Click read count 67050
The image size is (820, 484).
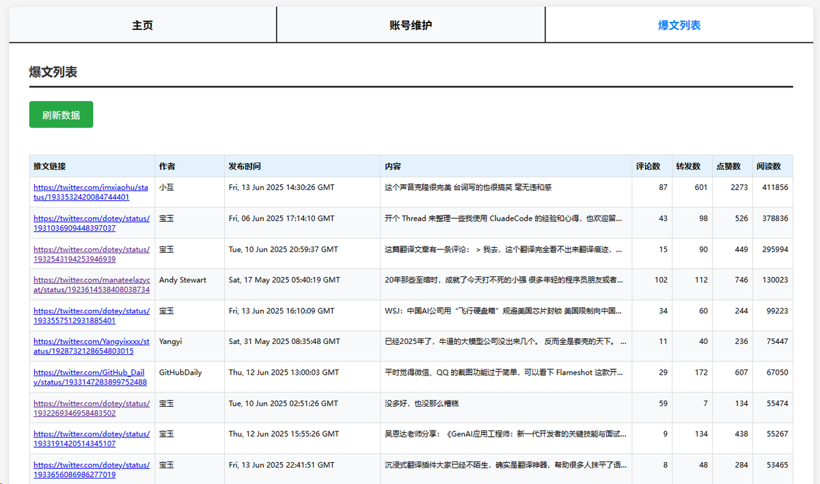(x=777, y=373)
